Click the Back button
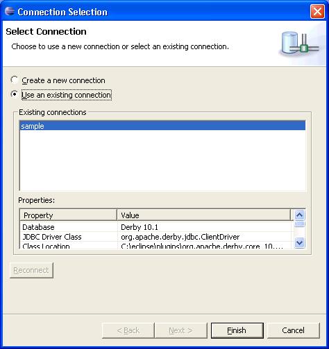This screenshot has width=329, height=349. (x=128, y=330)
